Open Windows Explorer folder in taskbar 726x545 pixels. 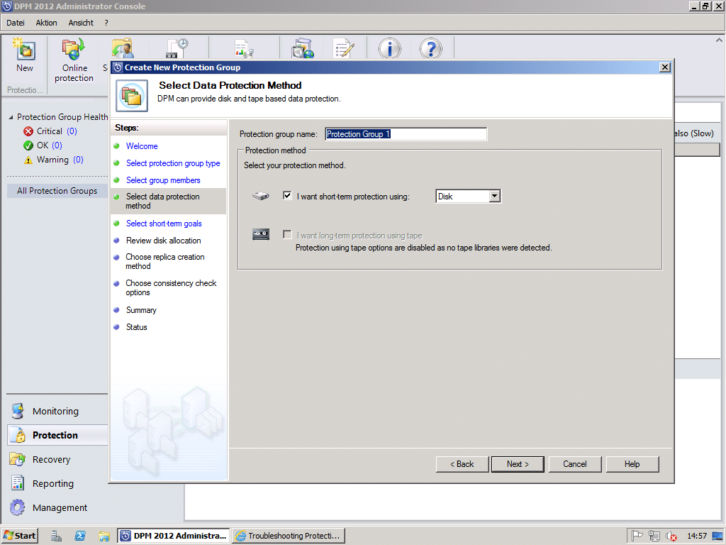click(104, 536)
